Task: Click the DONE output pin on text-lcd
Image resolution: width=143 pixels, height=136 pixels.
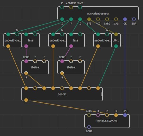Action: pos(89,127)
